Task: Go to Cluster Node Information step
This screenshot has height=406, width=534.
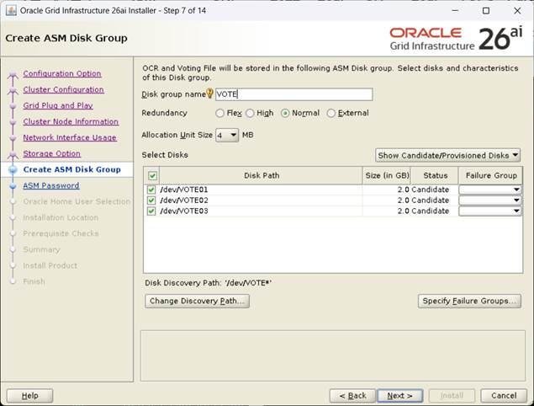Action: (x=71, y=122)
